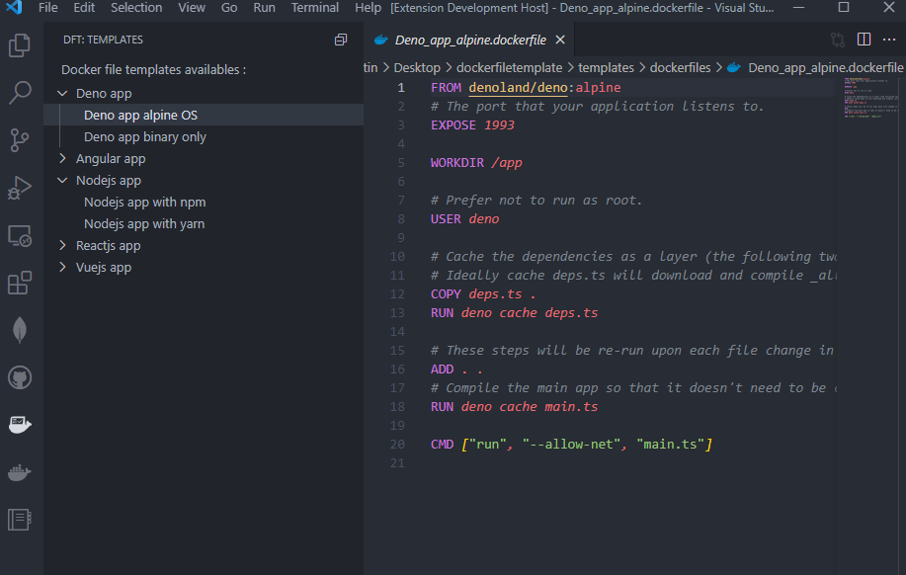906x575 pixels.
Task: Close the Deno_app_alpine.dockerfile tab
Action: [560, 40]
